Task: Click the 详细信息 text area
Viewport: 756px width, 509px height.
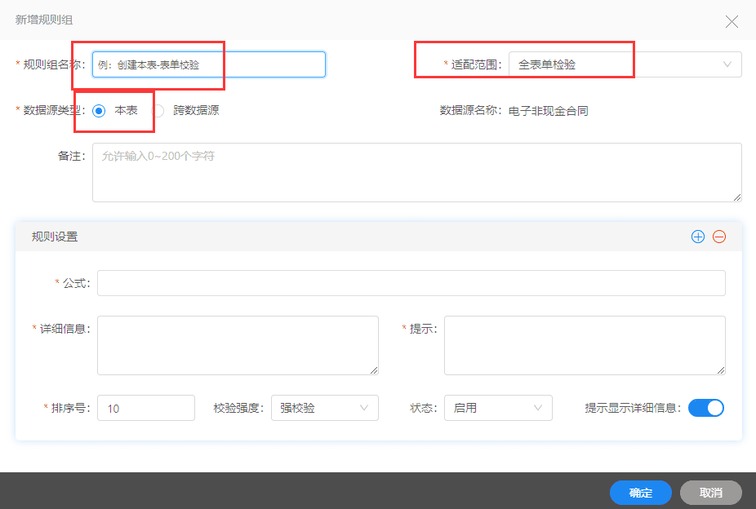Action: coord(238,345)
